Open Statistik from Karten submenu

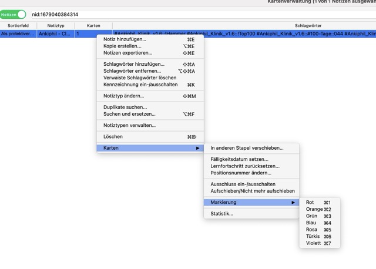(222, 214)
